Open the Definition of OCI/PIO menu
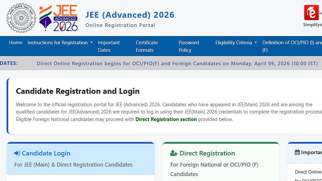Screen dimensions: 322x181 click(291, 46)
